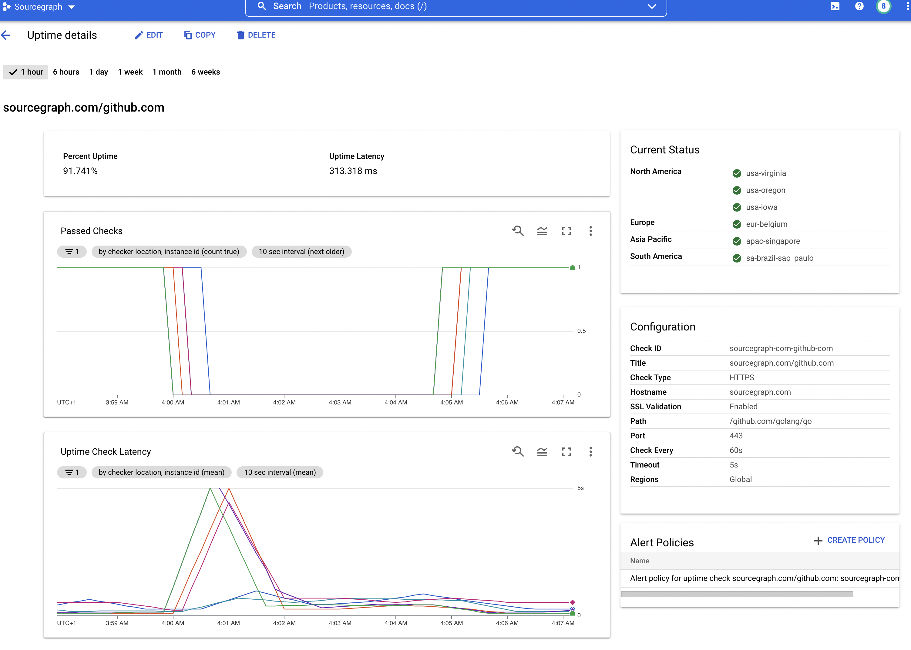Click 'by checker location, instance id (mean)' chip
The width and height of the screenshot is (911, 650).
(161, 472)
